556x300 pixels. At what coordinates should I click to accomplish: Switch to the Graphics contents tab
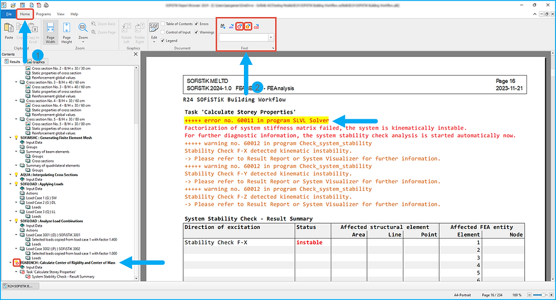click(x=36, y=62)
